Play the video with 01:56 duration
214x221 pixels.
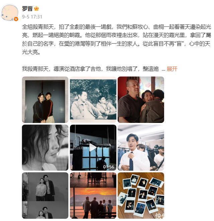(93, 148)
